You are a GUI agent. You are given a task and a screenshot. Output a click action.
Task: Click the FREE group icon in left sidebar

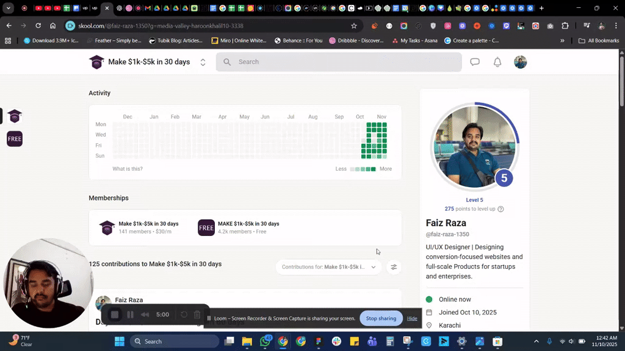pyautogui.click(x=15, y=139)
